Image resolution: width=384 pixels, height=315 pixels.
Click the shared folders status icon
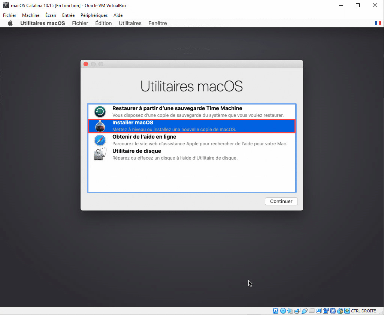312,311
